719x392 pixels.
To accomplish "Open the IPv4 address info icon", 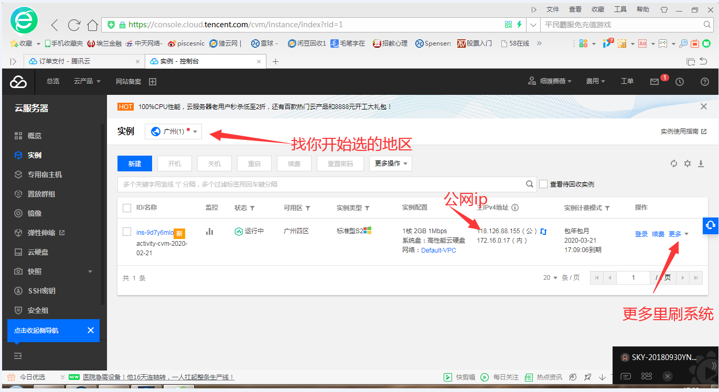I will (515, 208).
